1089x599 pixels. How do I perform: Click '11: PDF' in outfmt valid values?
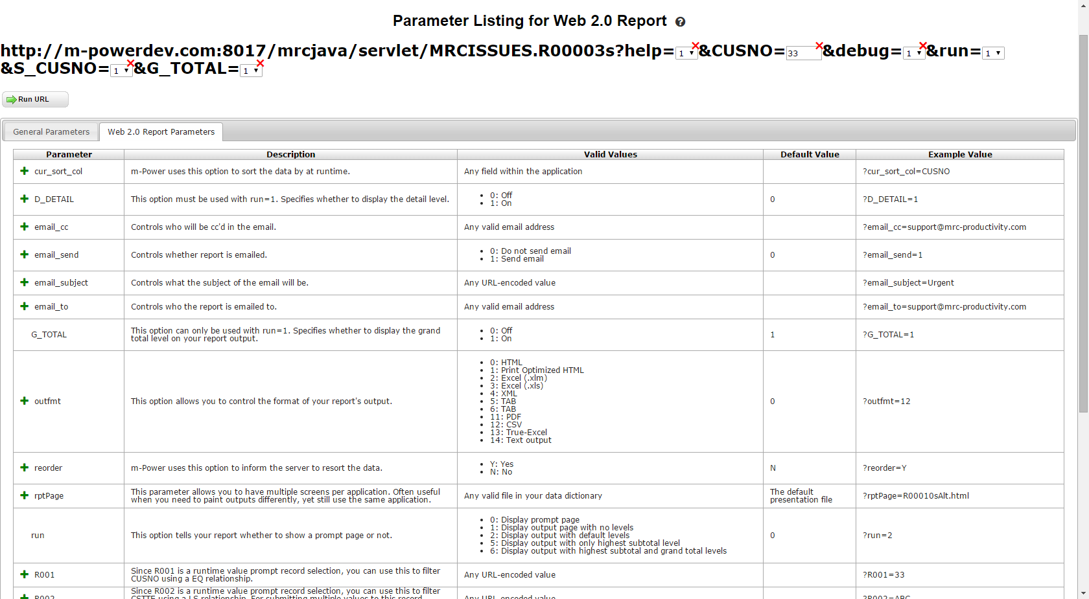point(506,417)
